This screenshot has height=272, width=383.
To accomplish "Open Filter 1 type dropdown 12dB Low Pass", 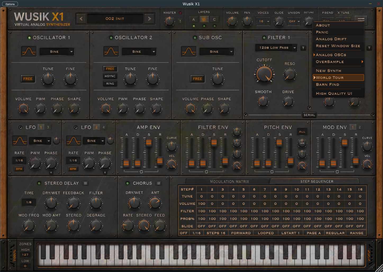I will tap(276, 48).
